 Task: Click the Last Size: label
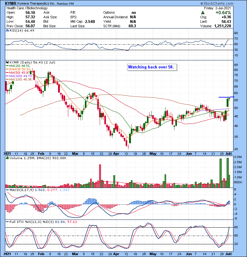click(78, 26)
